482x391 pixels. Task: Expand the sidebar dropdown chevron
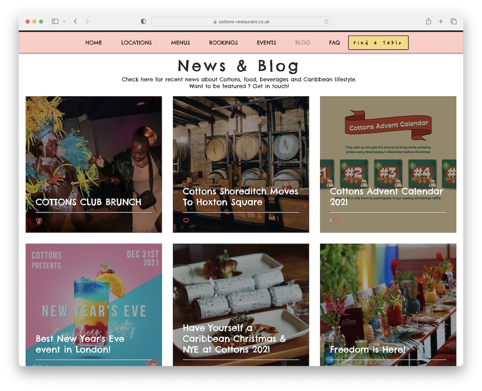64,22
